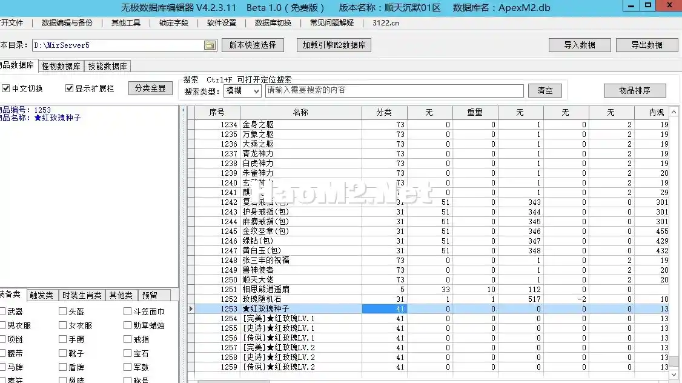Check the 头盔 category box
Screen dimensions: 682x383
62,311
